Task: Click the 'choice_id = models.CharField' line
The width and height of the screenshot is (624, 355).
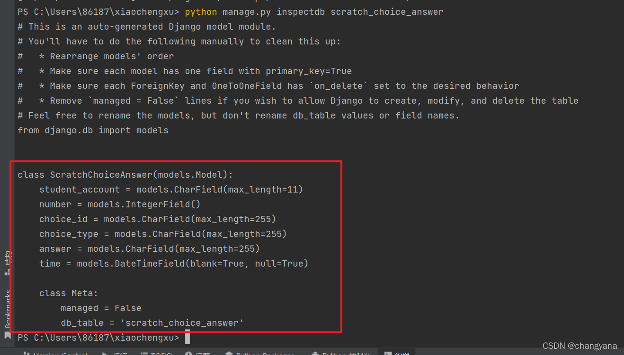Action: [157, 219]
